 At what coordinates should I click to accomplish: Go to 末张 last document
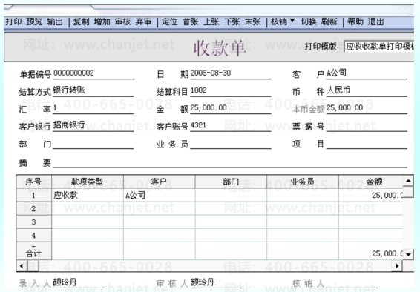pyautogui.click(x=252, y=21)
